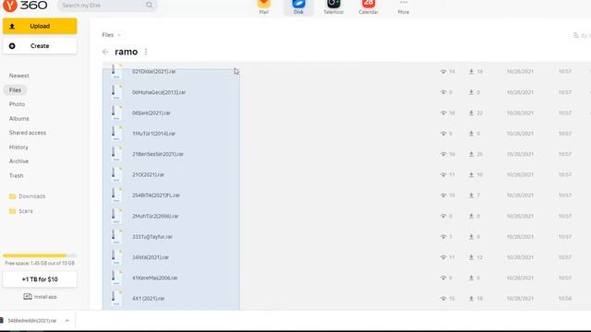Open the Telemost service icon
The height and width of the screenshot is (332, 591).
(333, 6)
